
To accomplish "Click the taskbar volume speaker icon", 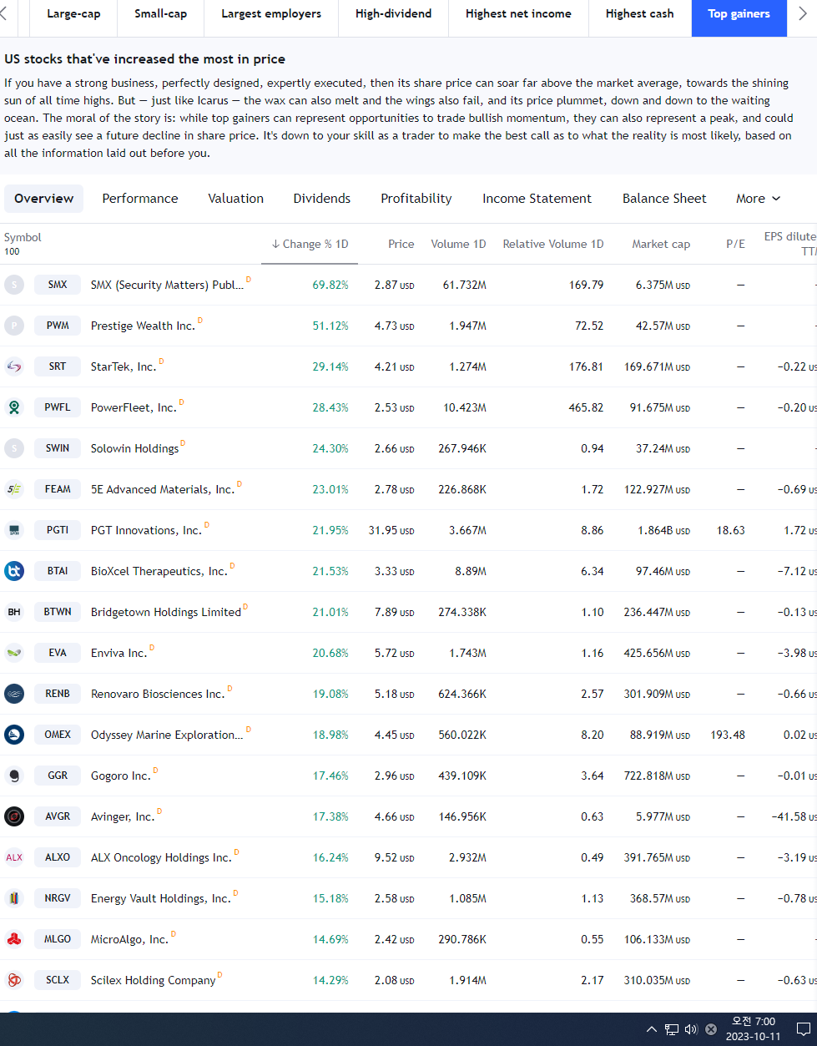I will tap(691, 1029).
